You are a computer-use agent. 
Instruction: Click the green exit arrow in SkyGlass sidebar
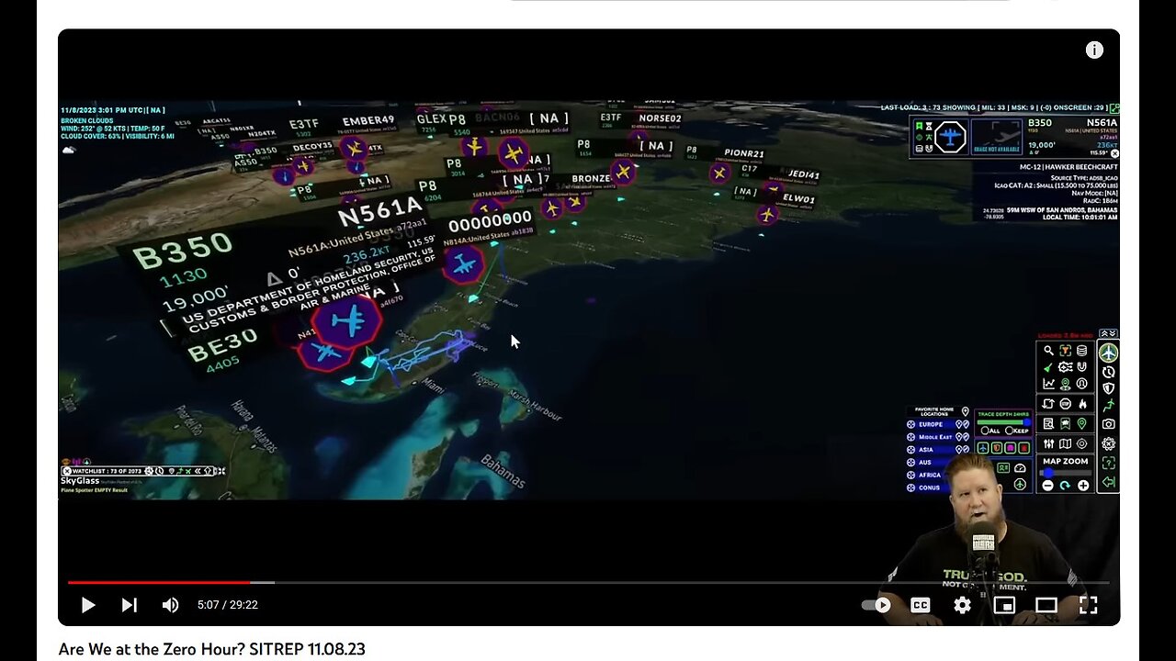click(x=1109, y=482)
